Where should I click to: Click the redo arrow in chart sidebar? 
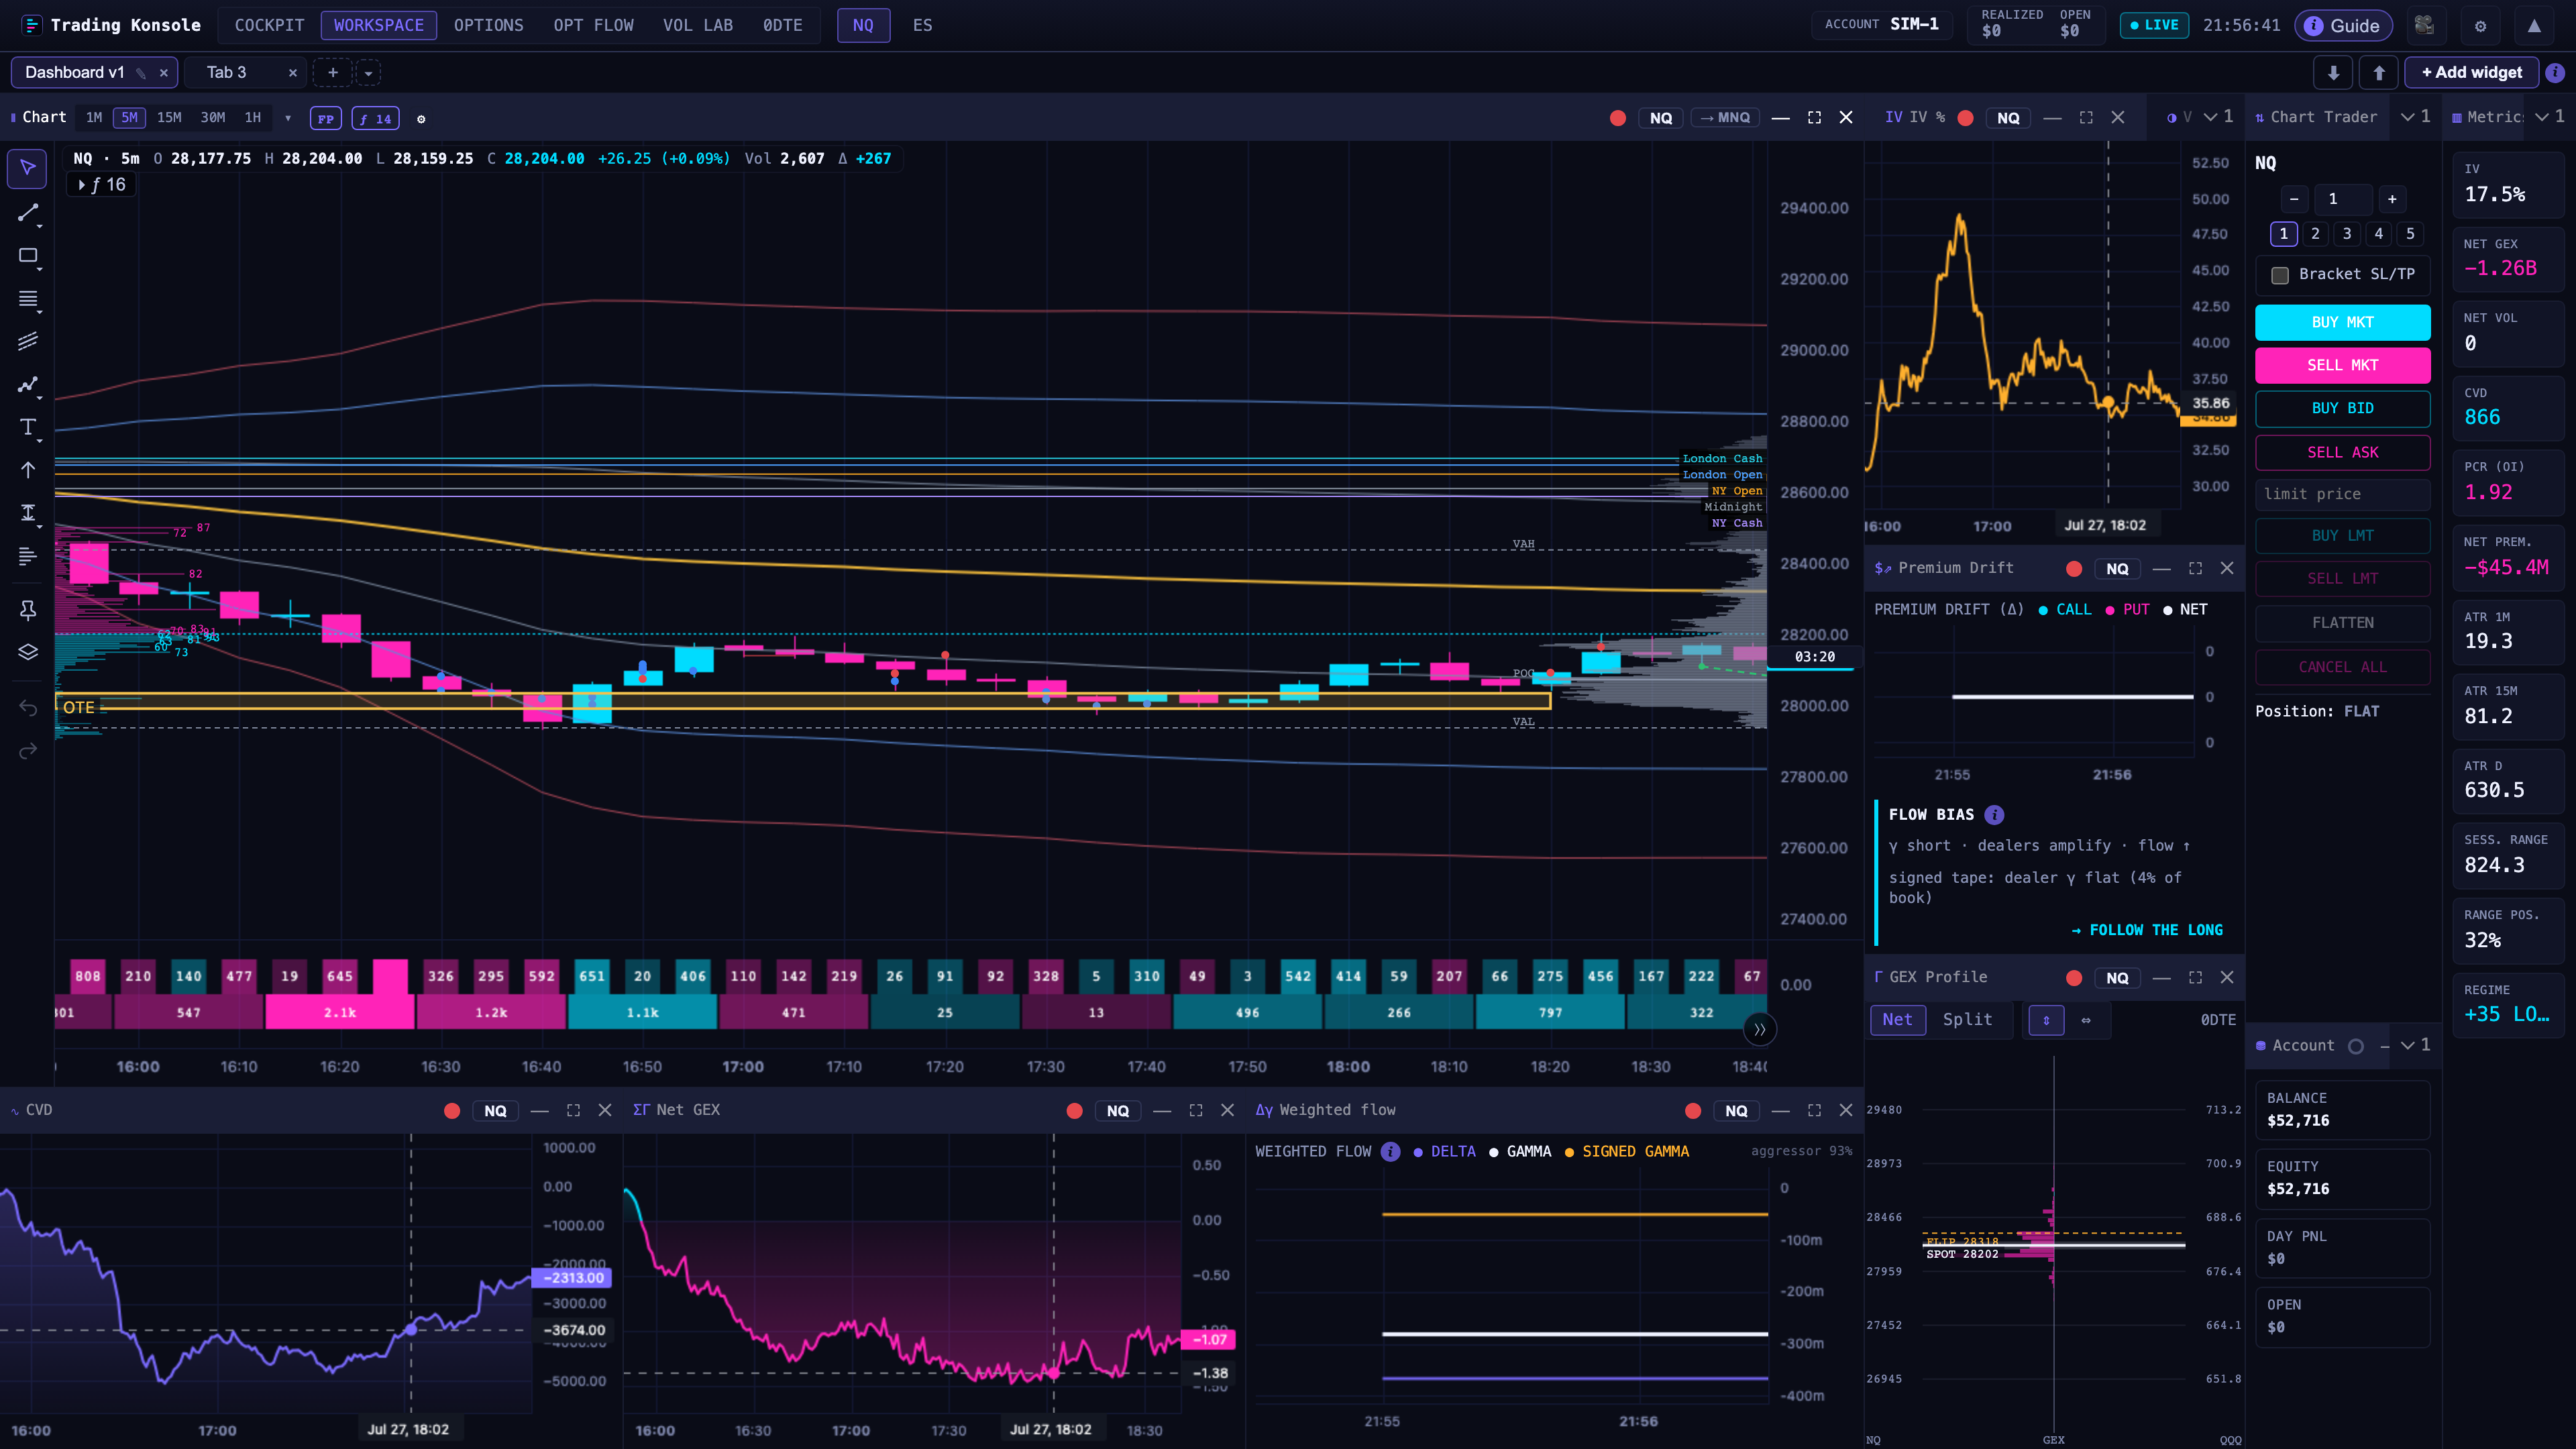pyautogui.click(x=27, y=750)
